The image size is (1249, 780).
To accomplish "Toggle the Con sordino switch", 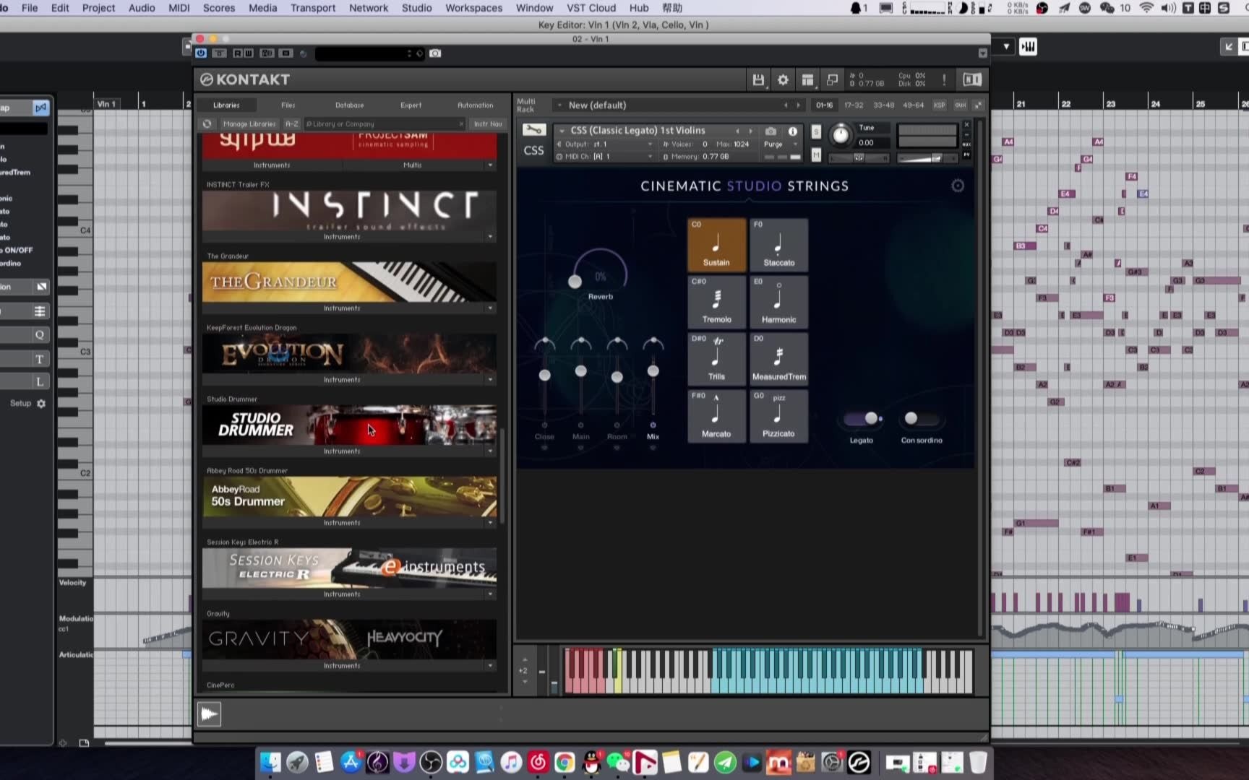I will click(920, 418).
